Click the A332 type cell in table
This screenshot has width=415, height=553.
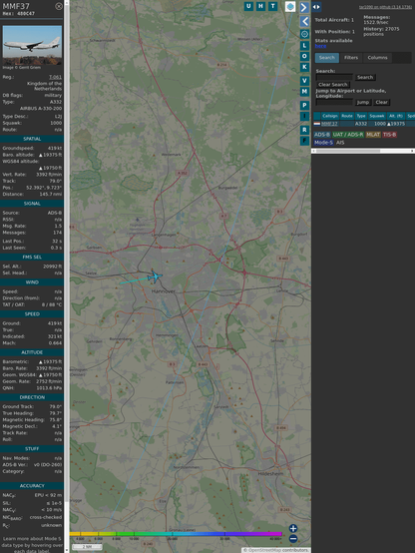click(361, 124)
